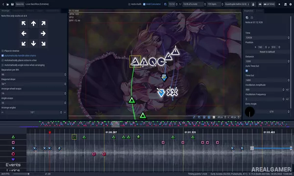Arrange notes upward with the up arrow
This screenshot has width=294, height=176.
coord(33,23)
